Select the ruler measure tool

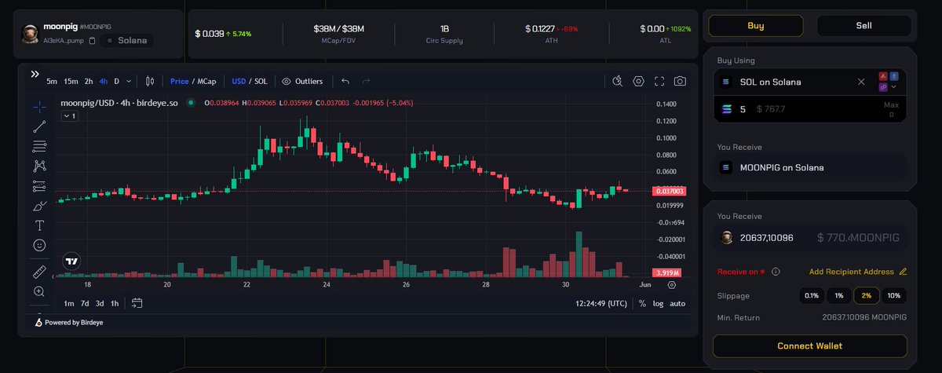(39, 272)
